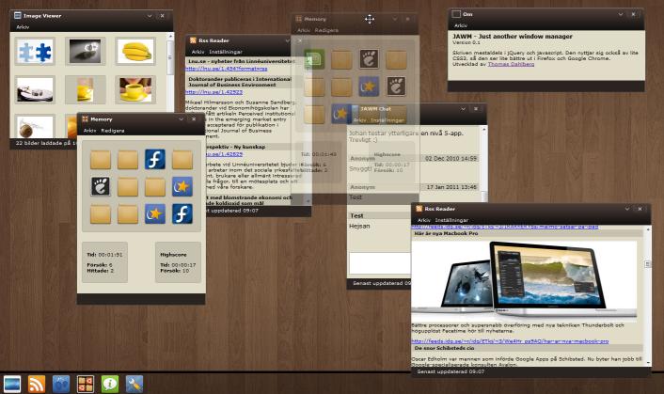Screen dimensions: 664x394
Task: Select the GNOME foot card in front Memory window
Action: point(101,186)
